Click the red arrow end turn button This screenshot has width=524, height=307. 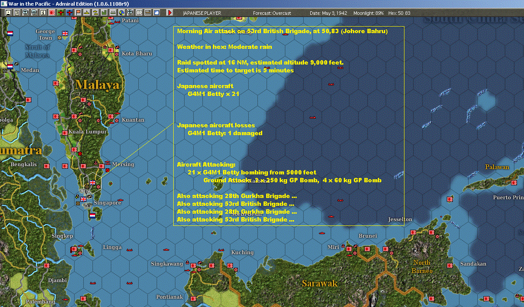coord(170,13)
